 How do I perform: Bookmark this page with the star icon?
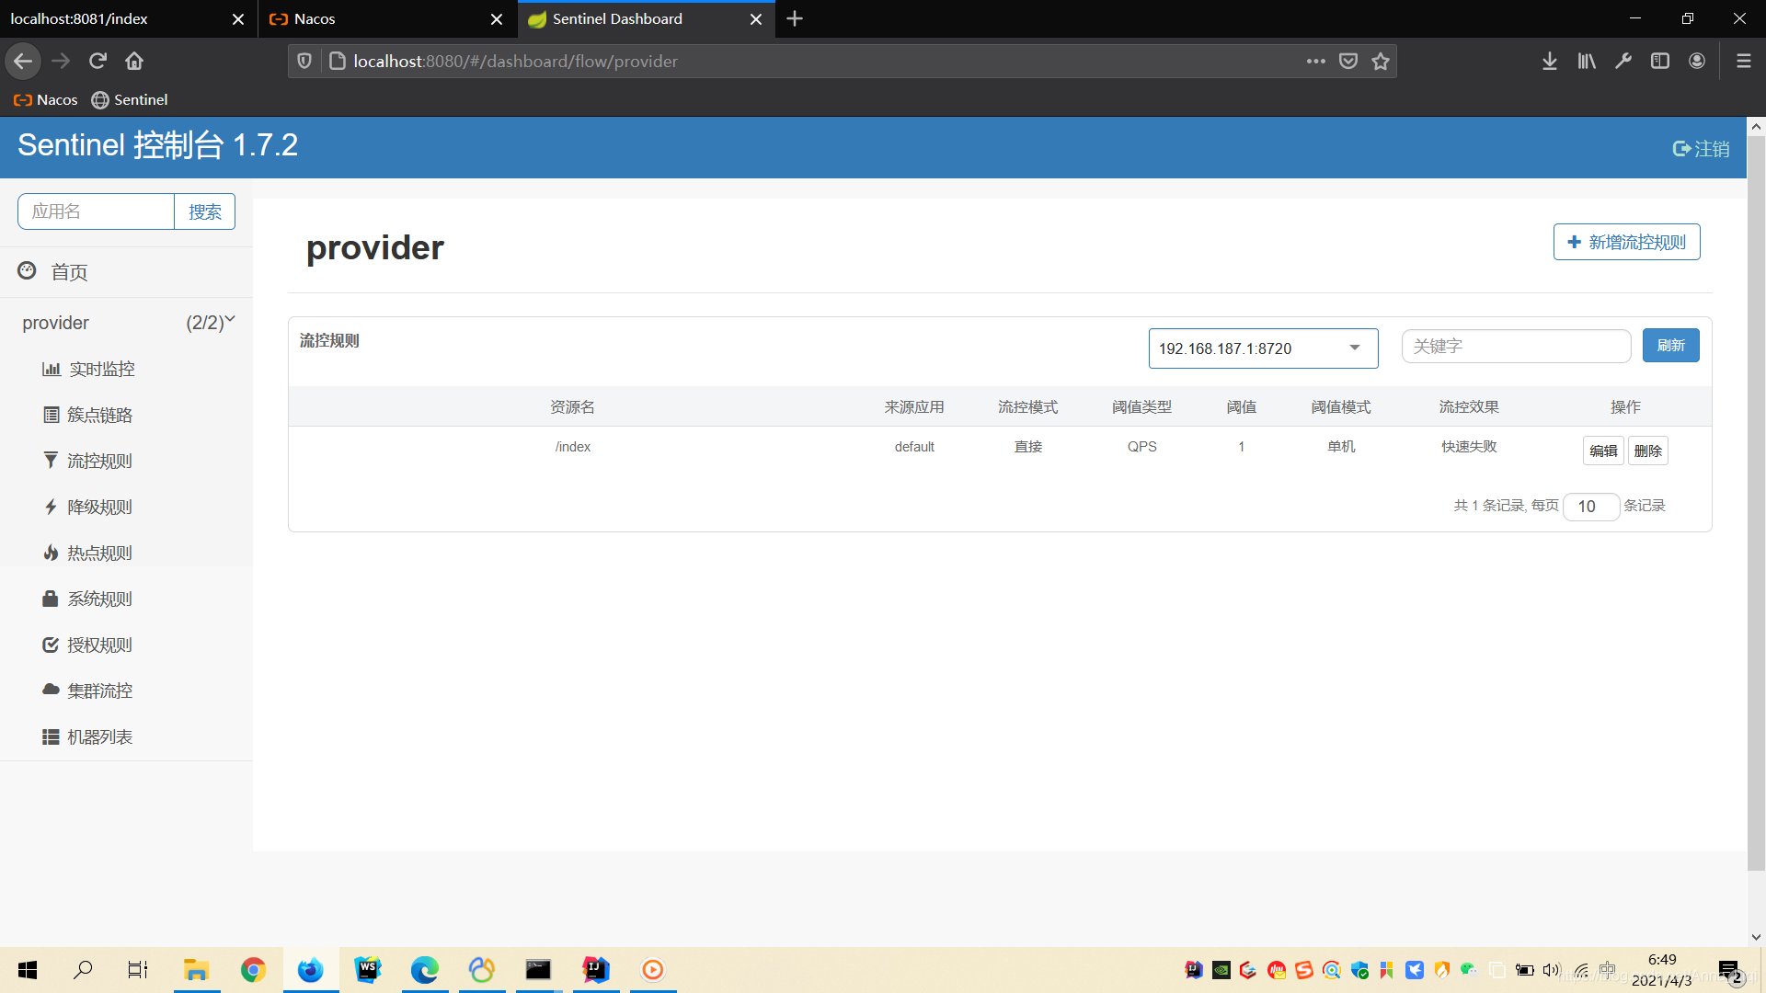1381,61
